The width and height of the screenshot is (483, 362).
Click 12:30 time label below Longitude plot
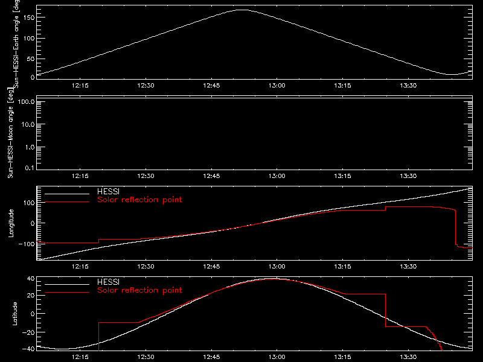(x=146, y=267)
